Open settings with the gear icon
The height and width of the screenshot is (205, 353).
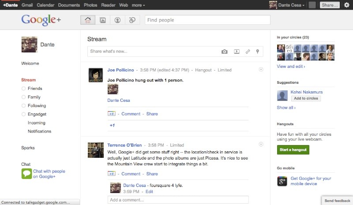click(347, 5)
